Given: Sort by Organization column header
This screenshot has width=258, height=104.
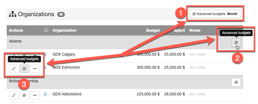Looking at the screenshot, I should (64, 30).
